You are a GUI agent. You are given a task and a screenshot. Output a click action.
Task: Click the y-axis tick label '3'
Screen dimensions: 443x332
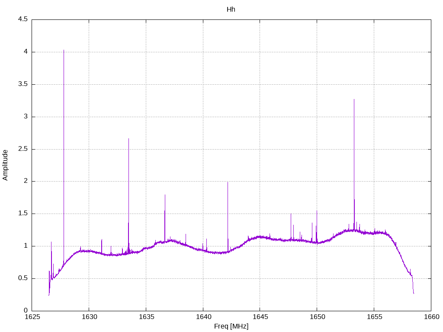coord(26,116)
